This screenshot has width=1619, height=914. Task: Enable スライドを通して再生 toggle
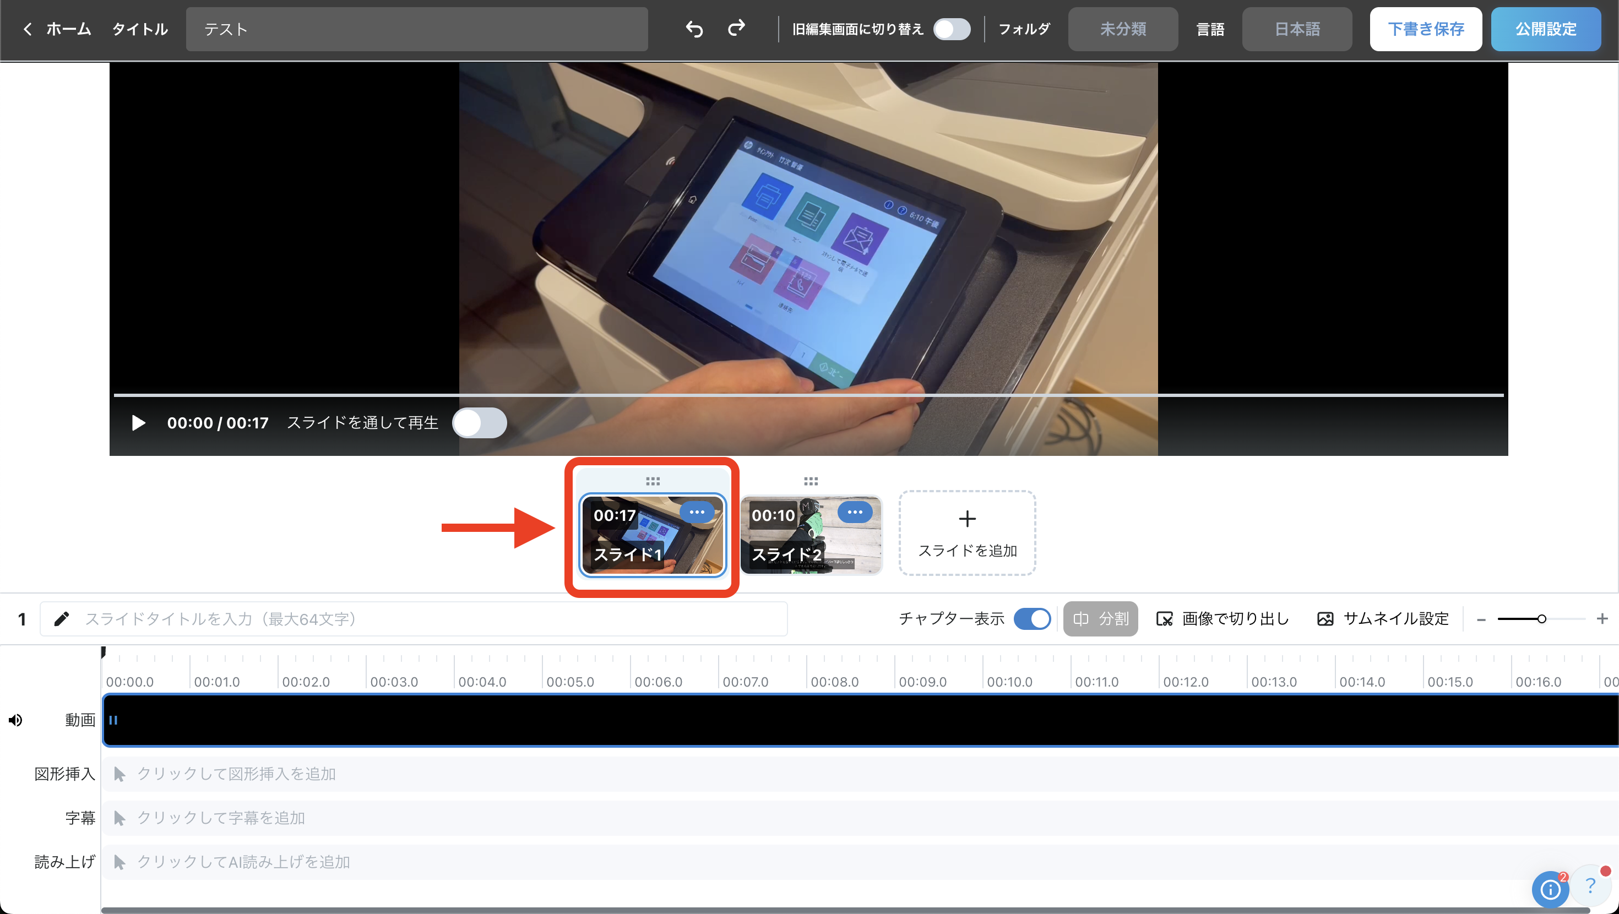click(480, 423)
